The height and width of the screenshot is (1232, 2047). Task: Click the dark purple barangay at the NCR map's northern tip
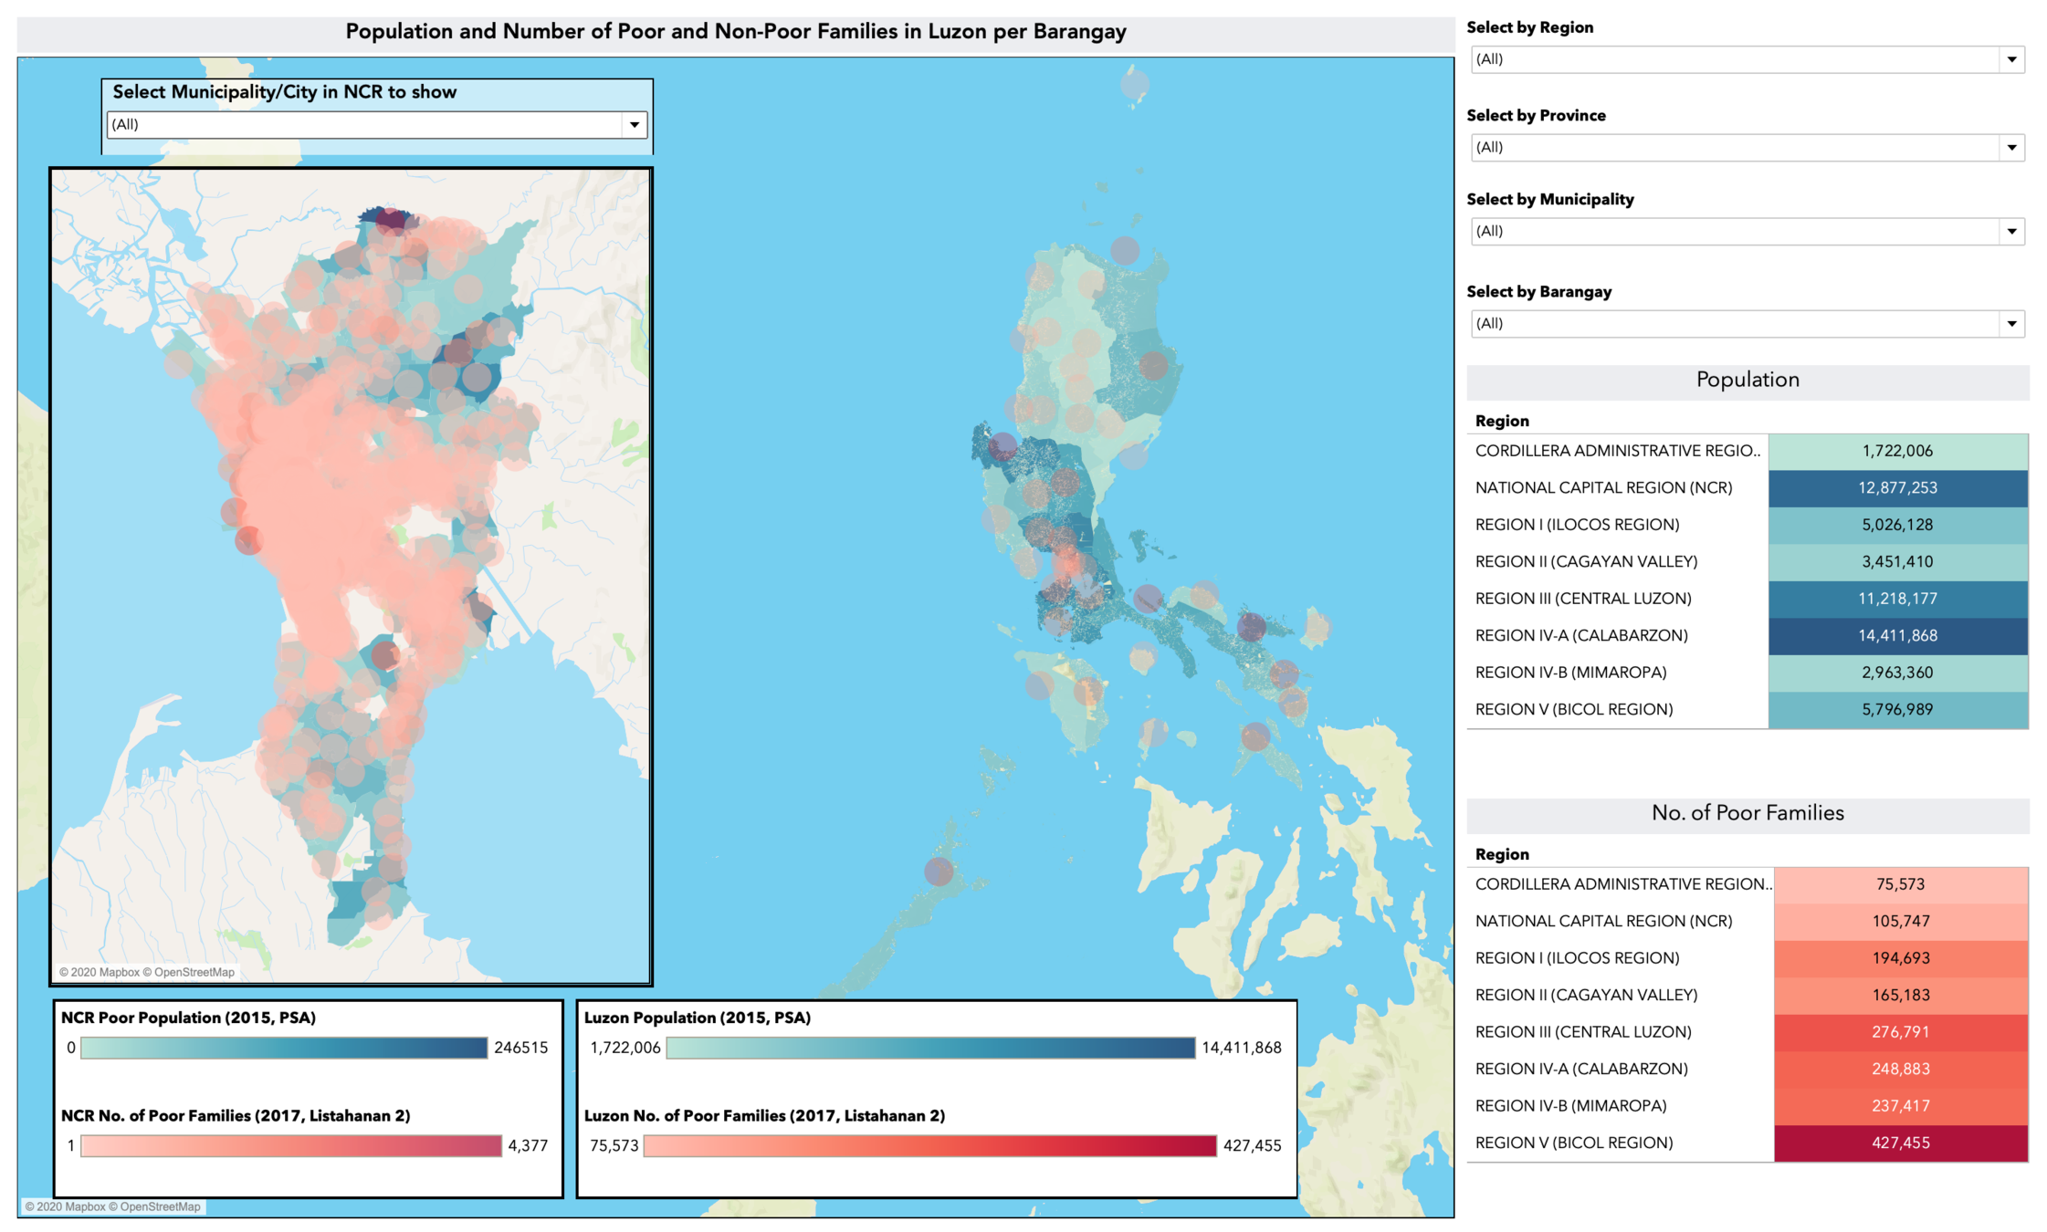(x=390, y=219)
